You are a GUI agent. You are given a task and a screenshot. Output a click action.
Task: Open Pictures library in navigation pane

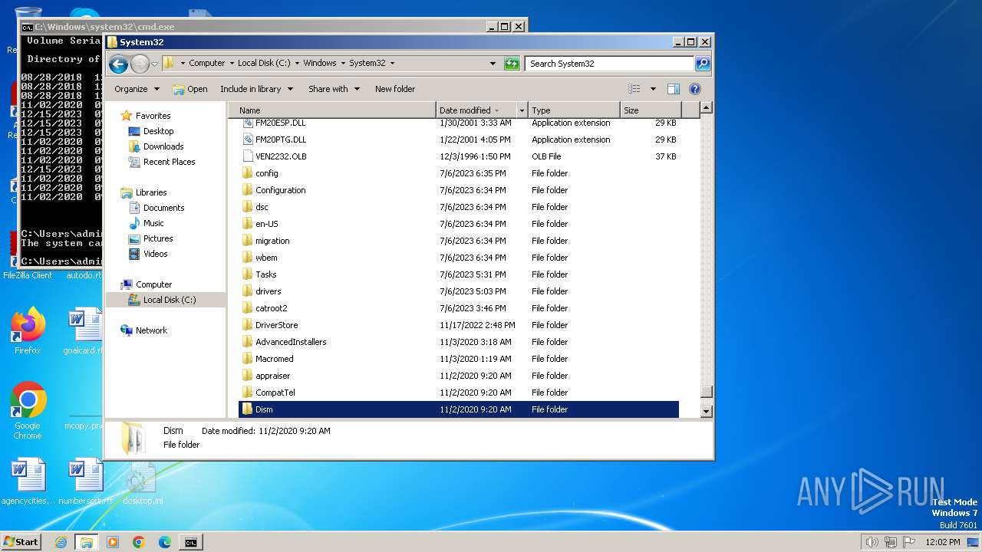158,238
